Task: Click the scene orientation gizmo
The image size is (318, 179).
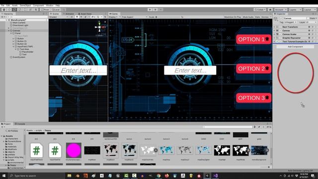Action: (x=99, y=27)
